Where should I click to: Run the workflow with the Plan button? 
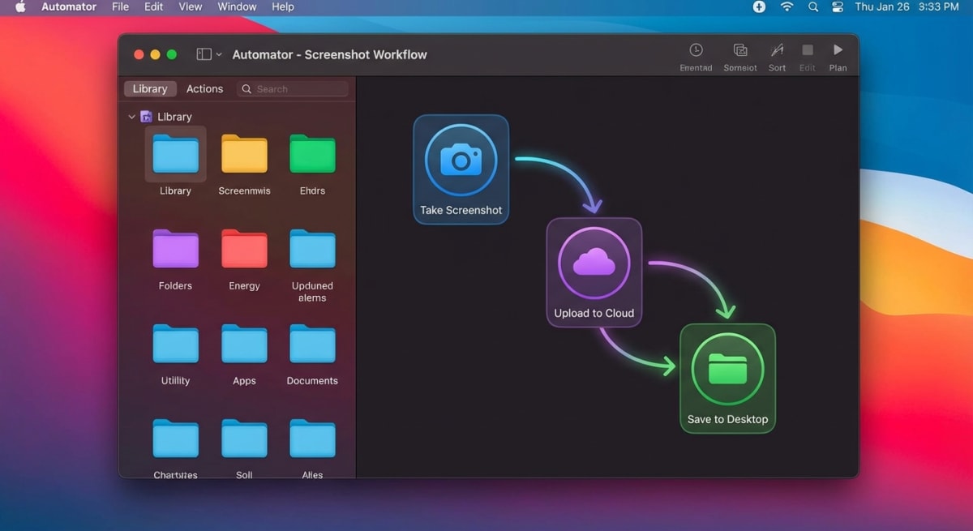tap(838, 50)
